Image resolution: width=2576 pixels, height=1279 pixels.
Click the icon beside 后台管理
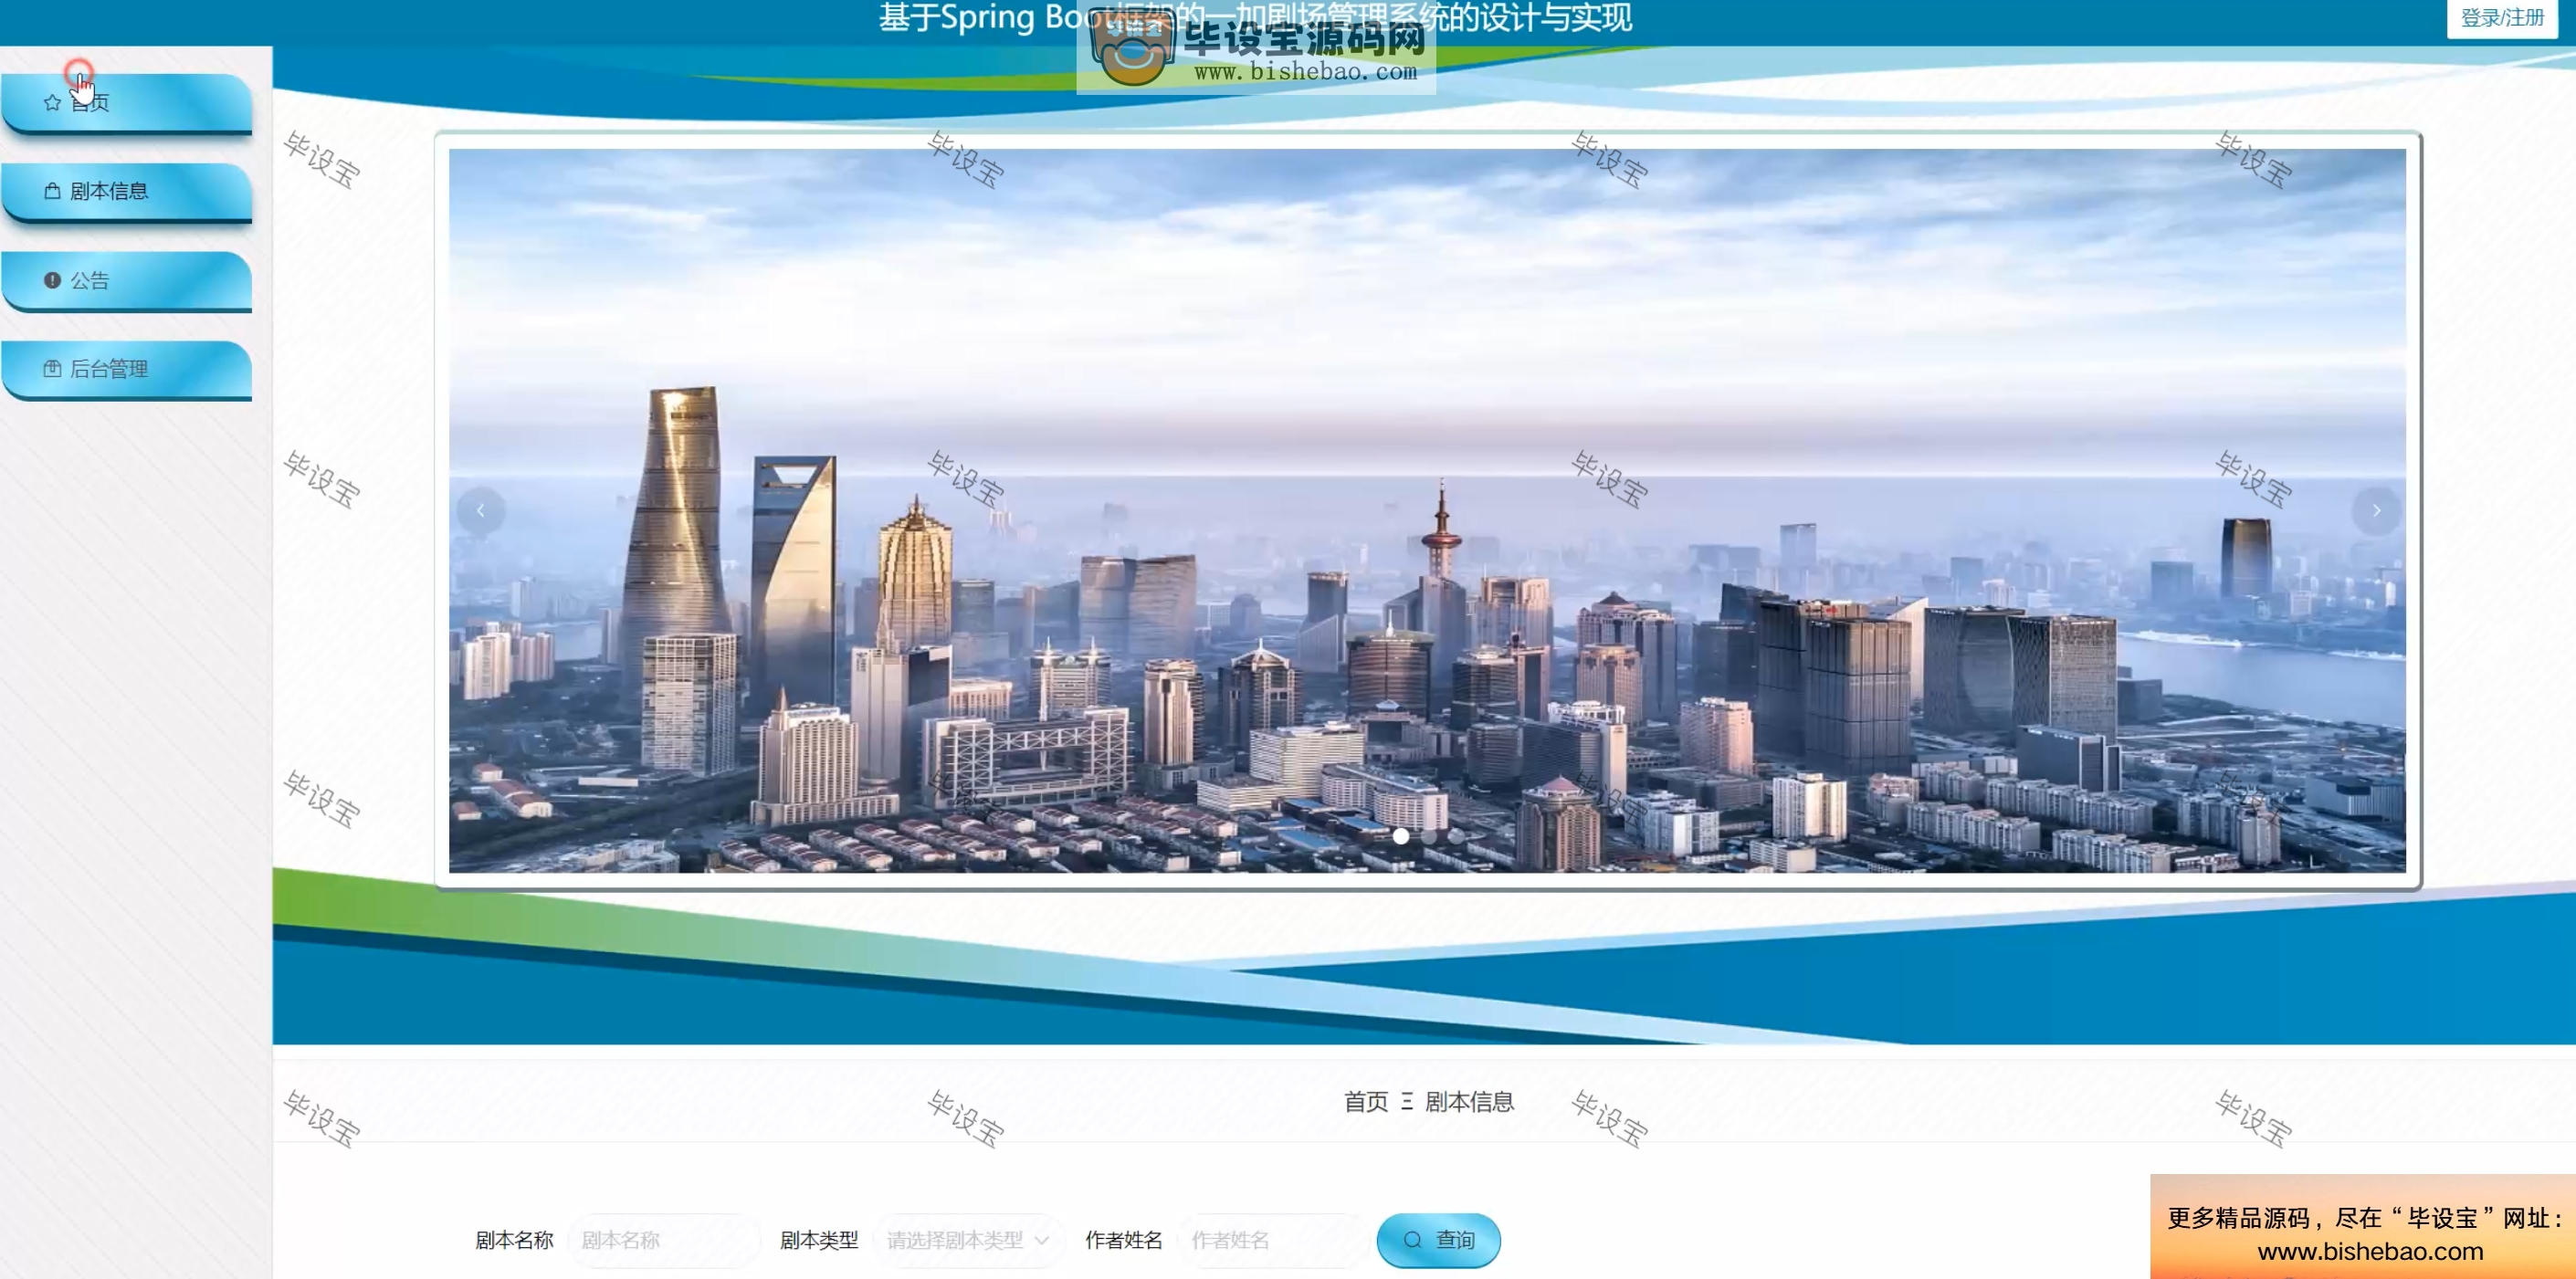[52, 369]
